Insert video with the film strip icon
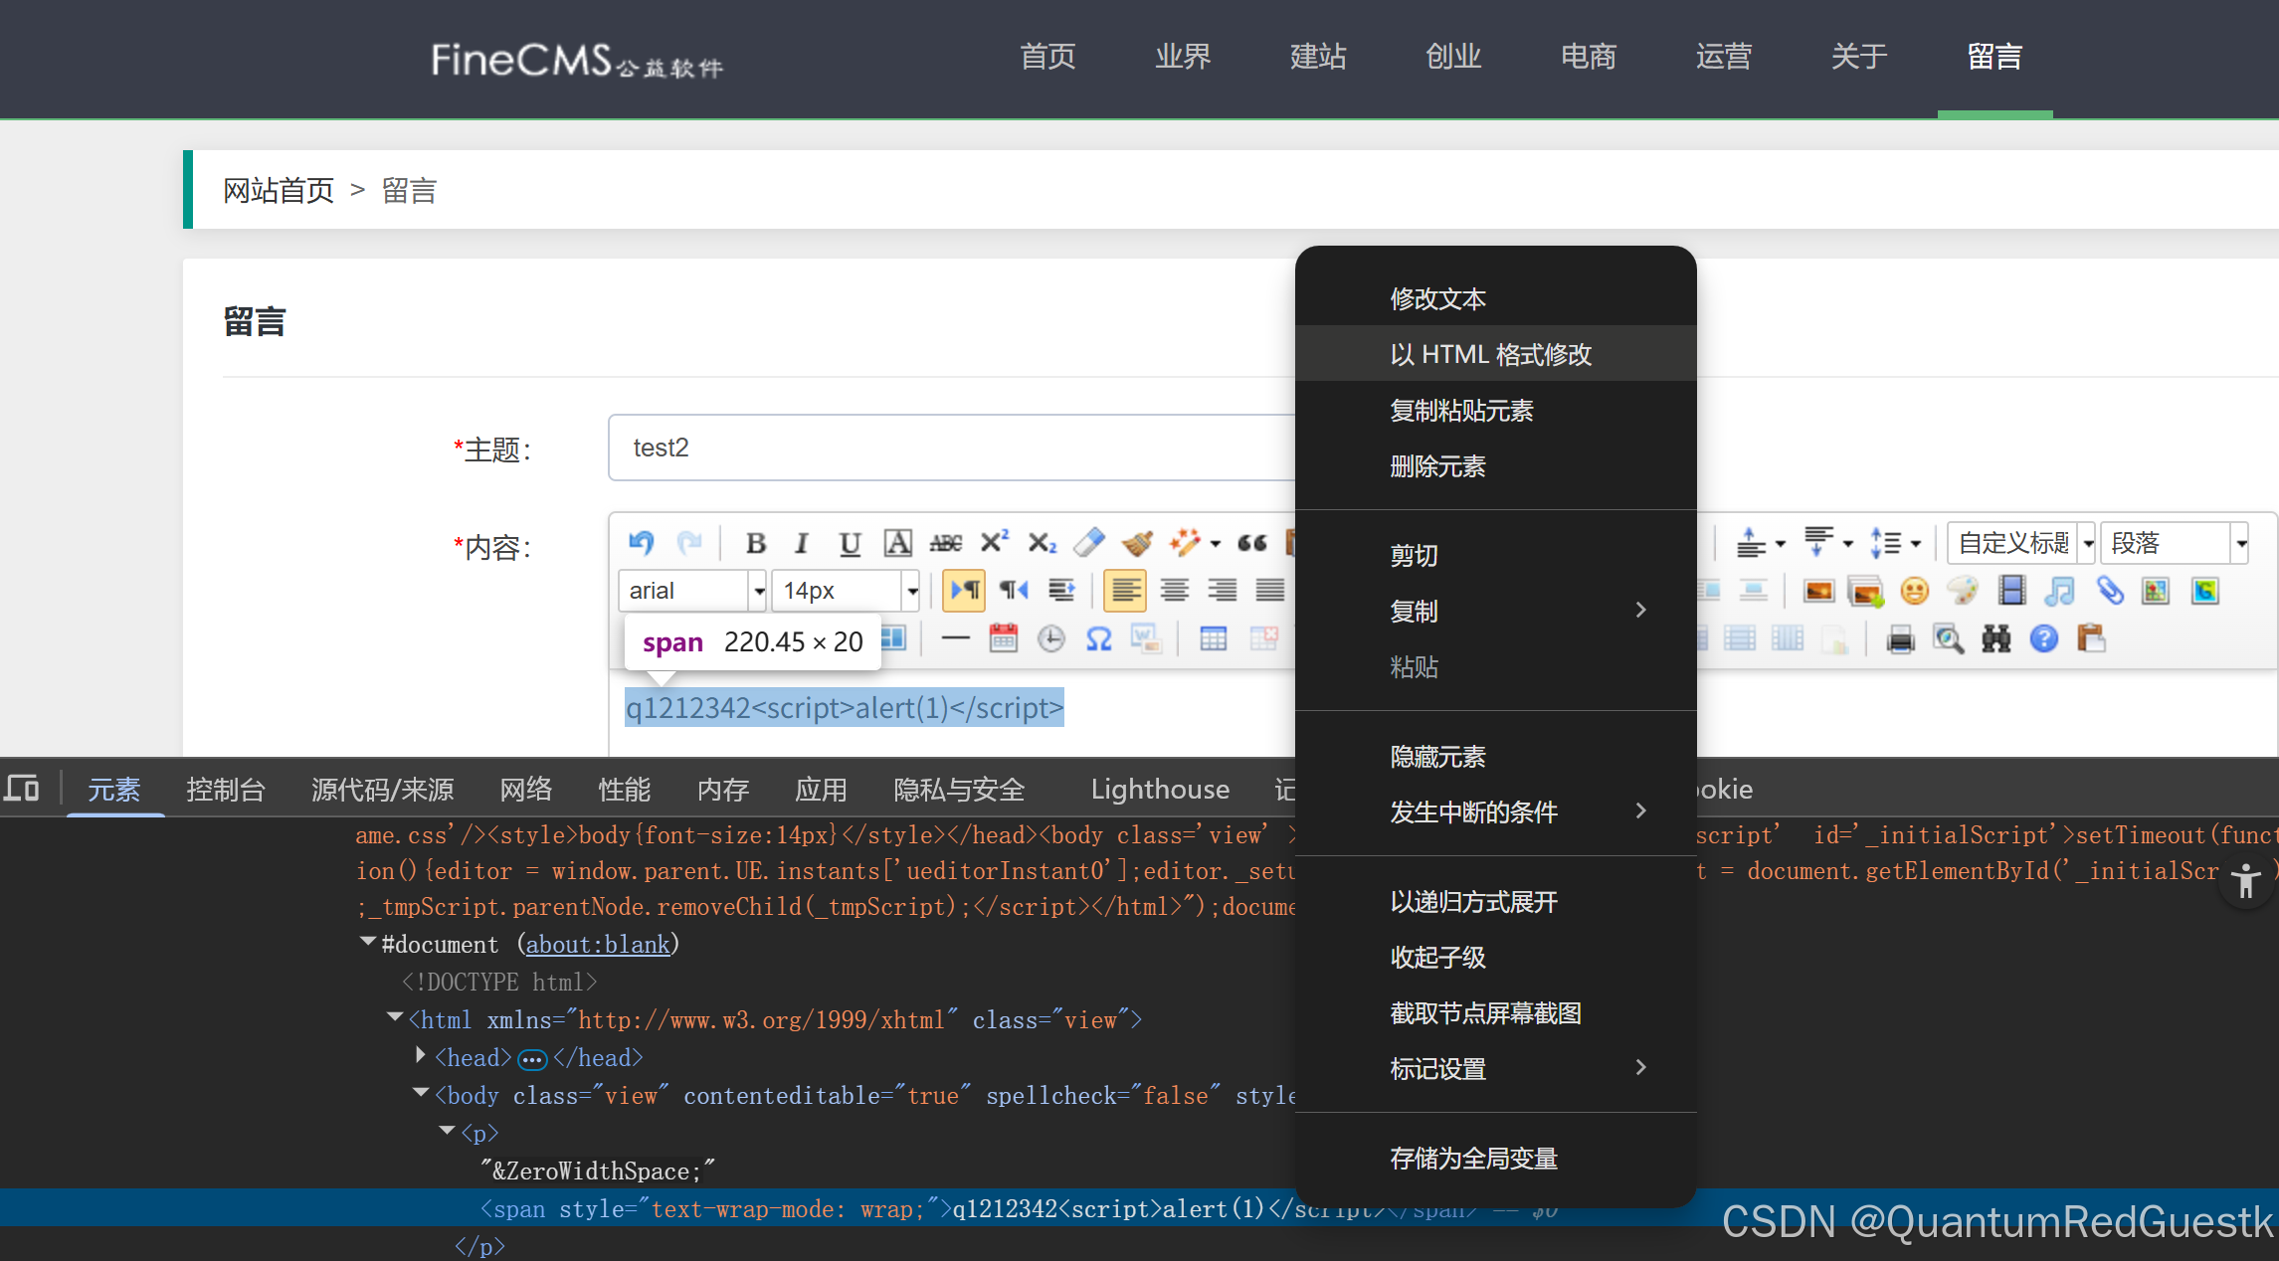The image size is (2279, 1261). pos(2011,591)
